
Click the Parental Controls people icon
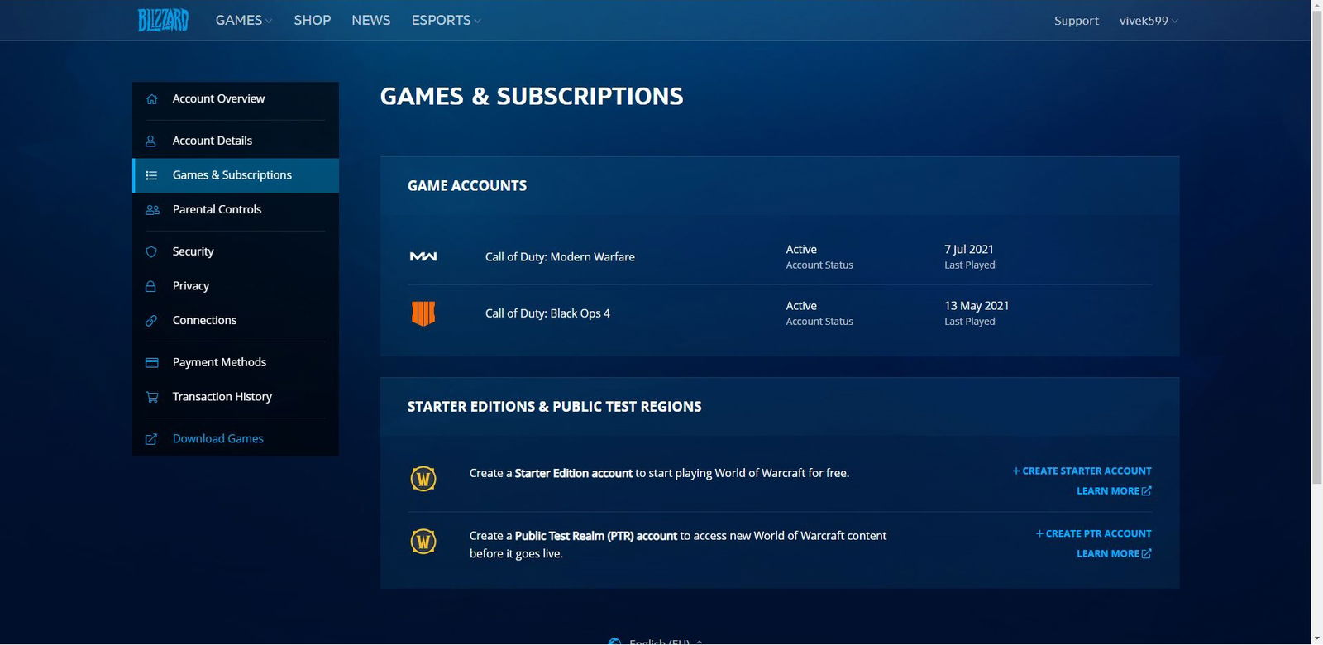tap(152, 210)
